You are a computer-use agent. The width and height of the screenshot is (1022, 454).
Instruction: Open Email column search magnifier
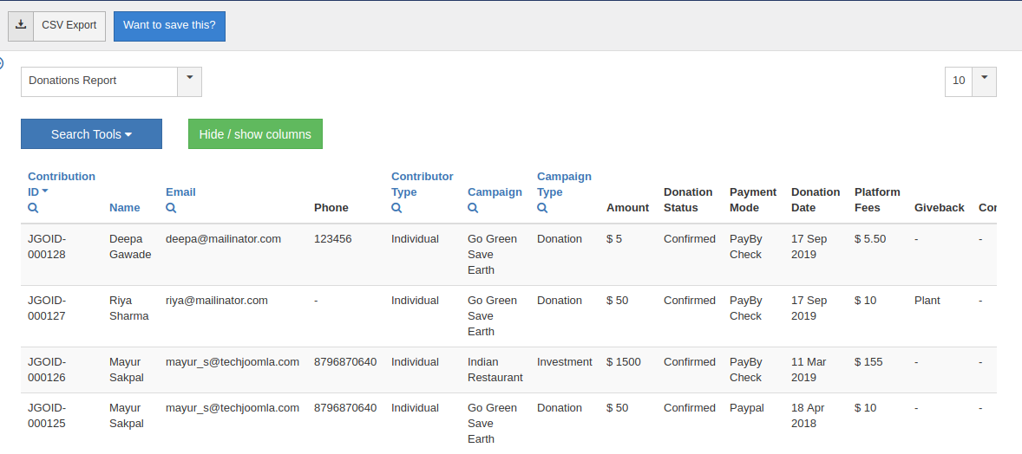point(171,208)
